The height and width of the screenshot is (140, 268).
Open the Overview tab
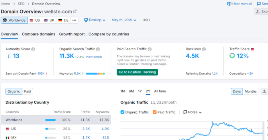pos(9,34)
